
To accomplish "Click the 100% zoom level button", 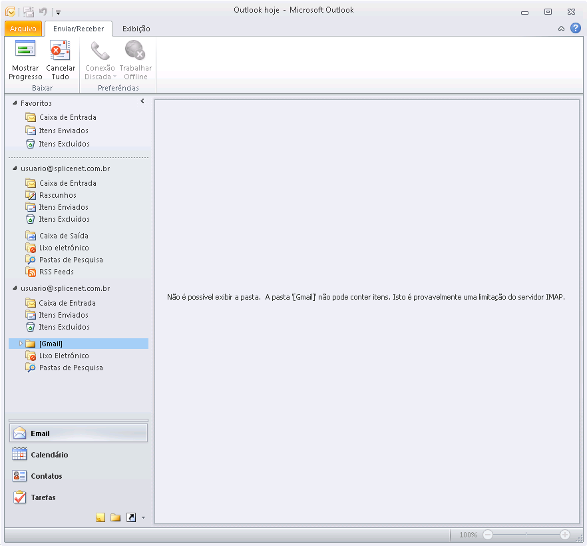I will 468,535.
